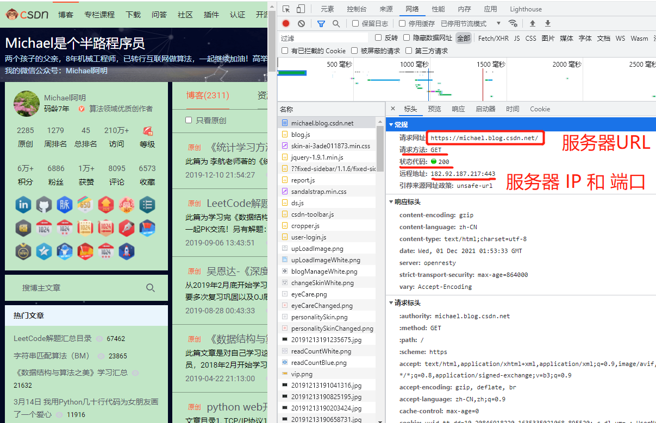Filter requests by Fetch/XHR
This screenshot has width=656, height=423.
(493, 38)
